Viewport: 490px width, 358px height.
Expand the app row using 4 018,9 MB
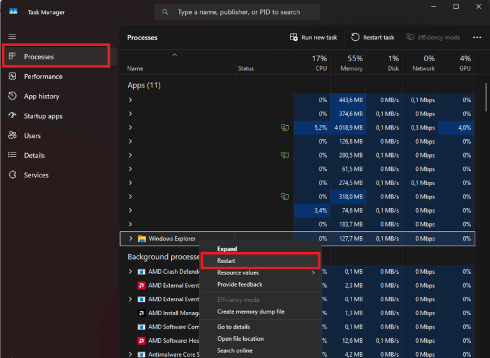(130, 128)
